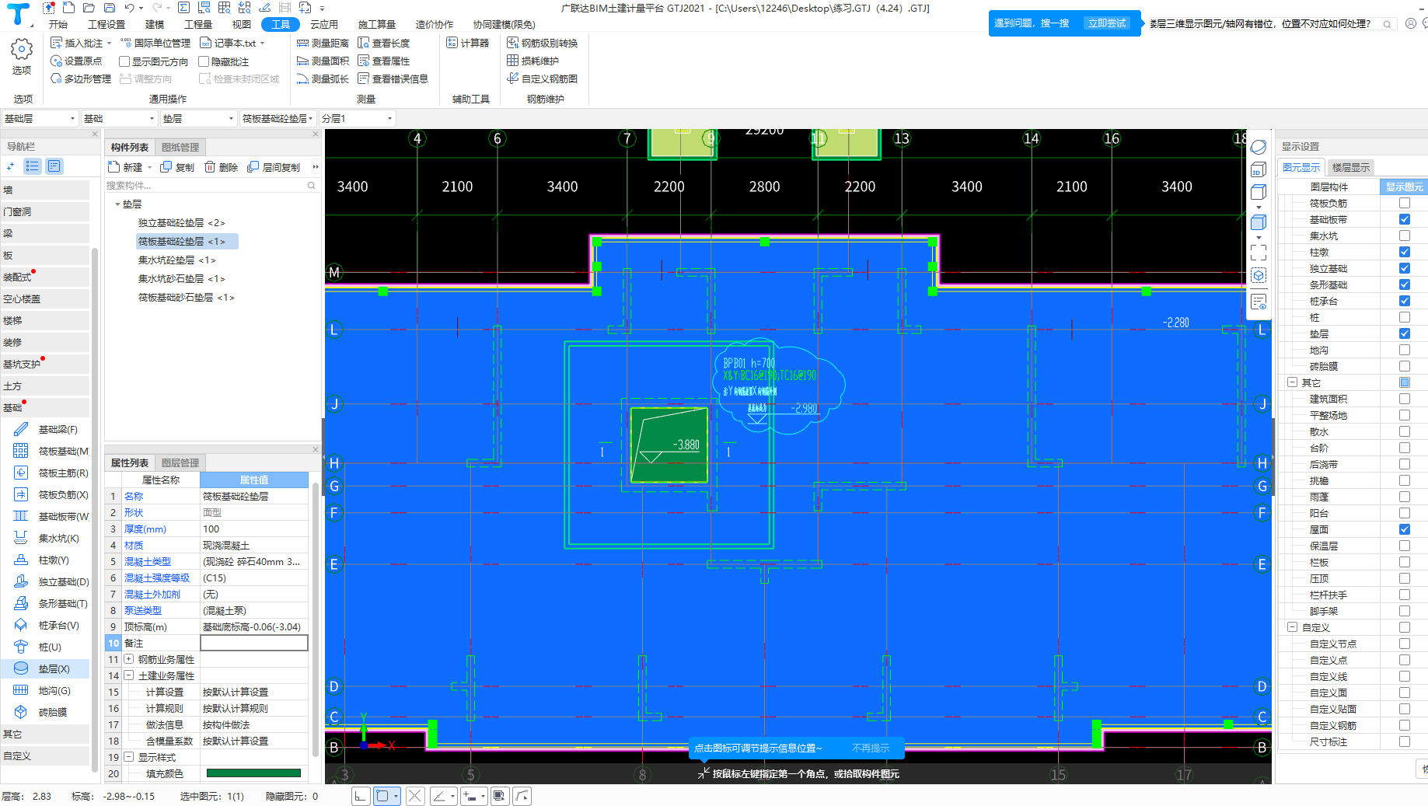Open 自定义钢筋图 tool
This screenshot has width=1428, height=806.
click(x=543, y=79)
